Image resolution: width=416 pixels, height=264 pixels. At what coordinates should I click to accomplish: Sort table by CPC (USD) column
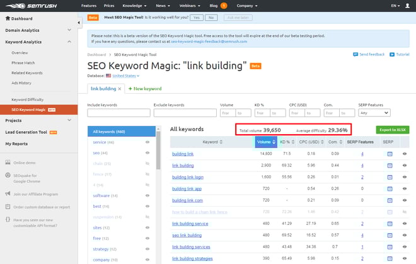tap(311, 142)
